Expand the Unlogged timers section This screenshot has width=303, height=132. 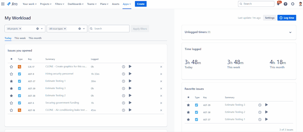(290, 32)
